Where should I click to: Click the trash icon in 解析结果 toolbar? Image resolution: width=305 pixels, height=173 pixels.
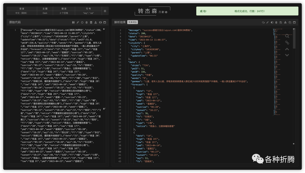tap(276, 22)
